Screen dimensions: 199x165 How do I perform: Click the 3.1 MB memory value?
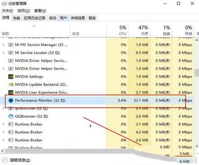pos(142,124)
